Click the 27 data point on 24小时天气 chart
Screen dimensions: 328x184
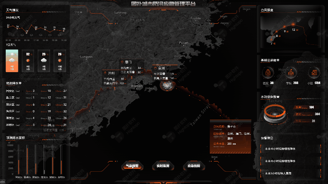(x=8, y=27)
